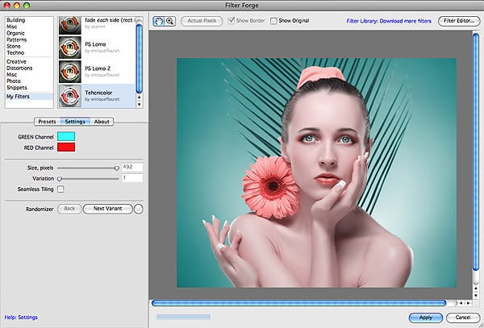This screenshot has width=484, height=328.
Task: Click the filter list scroll-up arrow
Action: (x=140, y=98)
